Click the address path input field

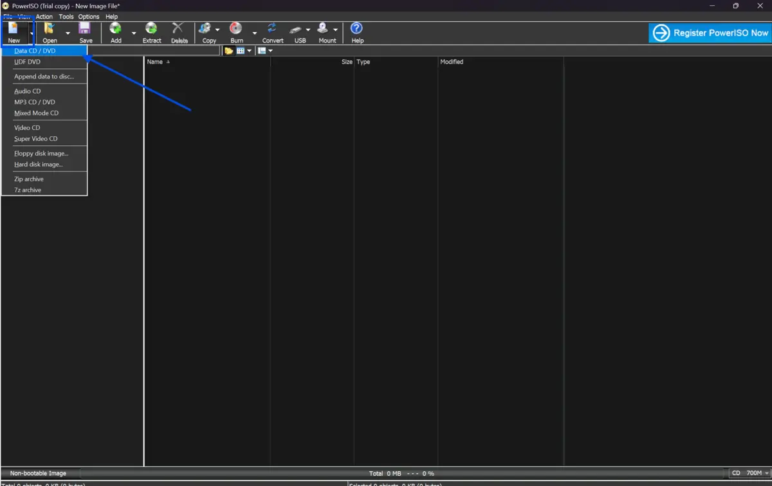(x=154, y=51)
